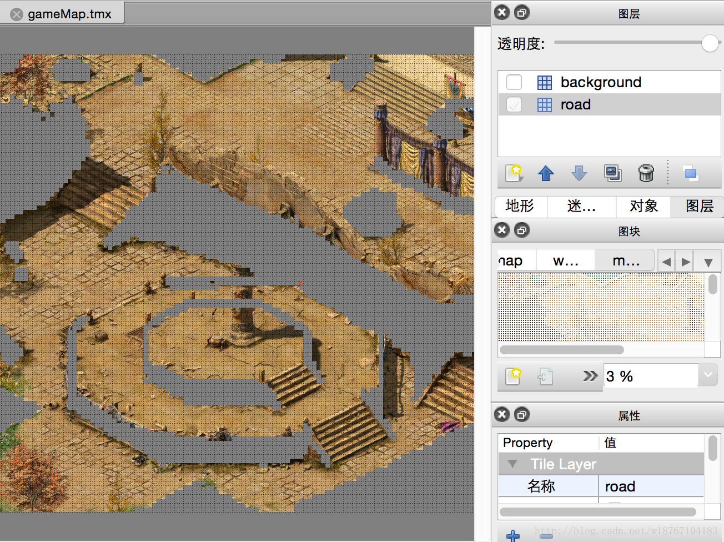Select the gameMap.tmx tab
724x542 pixels.
pyautogui.click(x=62, y=14)
